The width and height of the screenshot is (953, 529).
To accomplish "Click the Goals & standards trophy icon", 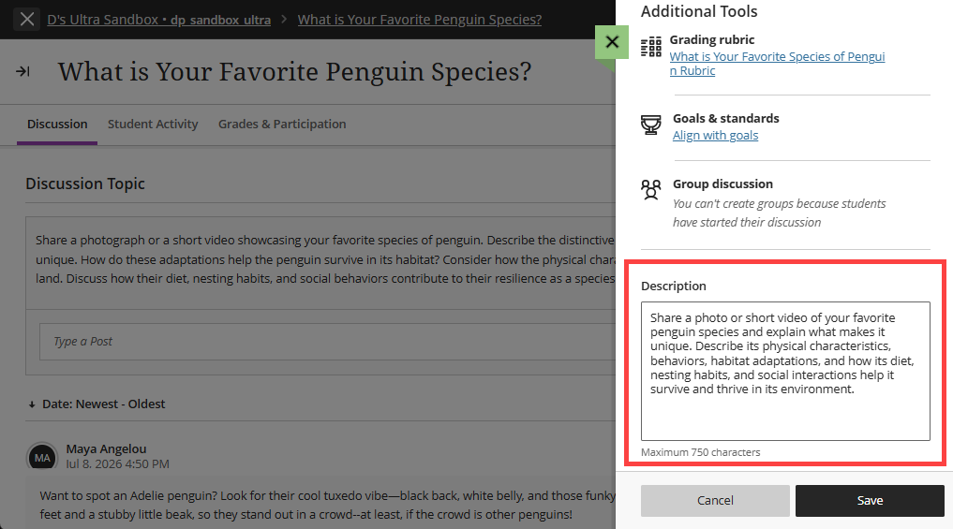I will [x=651, y=125].
